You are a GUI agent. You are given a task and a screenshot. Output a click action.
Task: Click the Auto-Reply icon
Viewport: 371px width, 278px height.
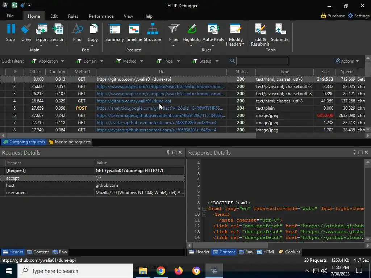[x=213, y=29]
